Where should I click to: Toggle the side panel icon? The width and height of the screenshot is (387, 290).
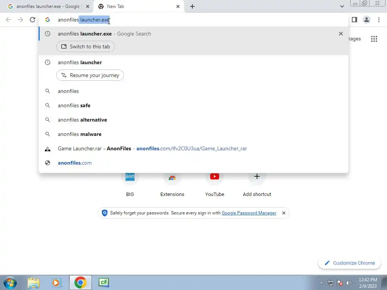pyautogui.click(x=354, y=20)
